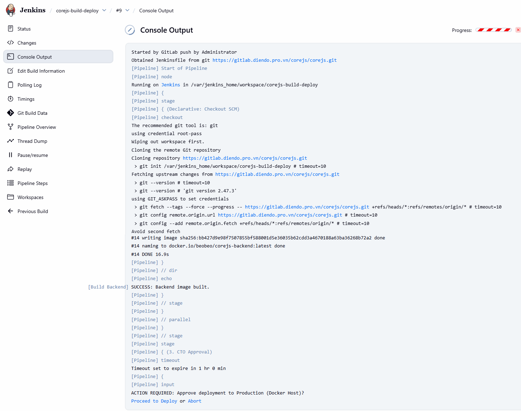
Task: Click the Pause/resume bars icon
Action: 11,155
